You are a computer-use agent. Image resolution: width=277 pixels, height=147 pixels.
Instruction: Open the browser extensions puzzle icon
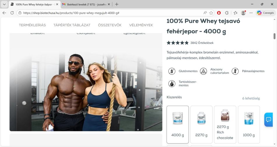click(227, 13)
